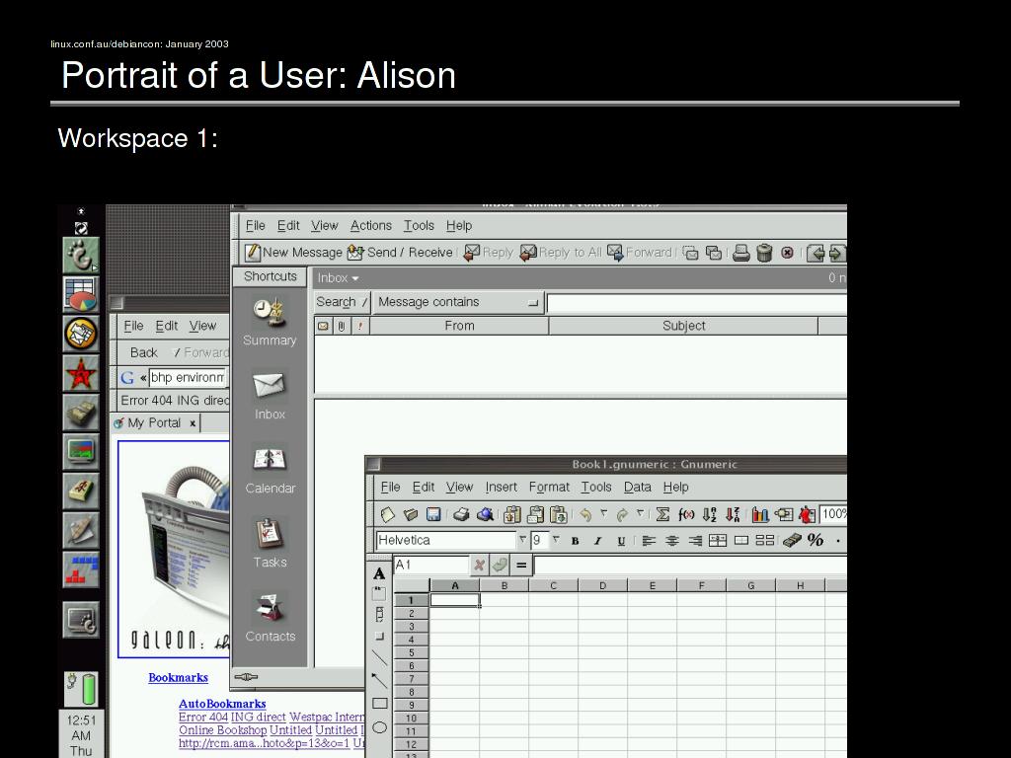Click the Gnumeric save (floppy disk) icon
The width and height of the screenshot is (1011, 758).
point(433,514)
